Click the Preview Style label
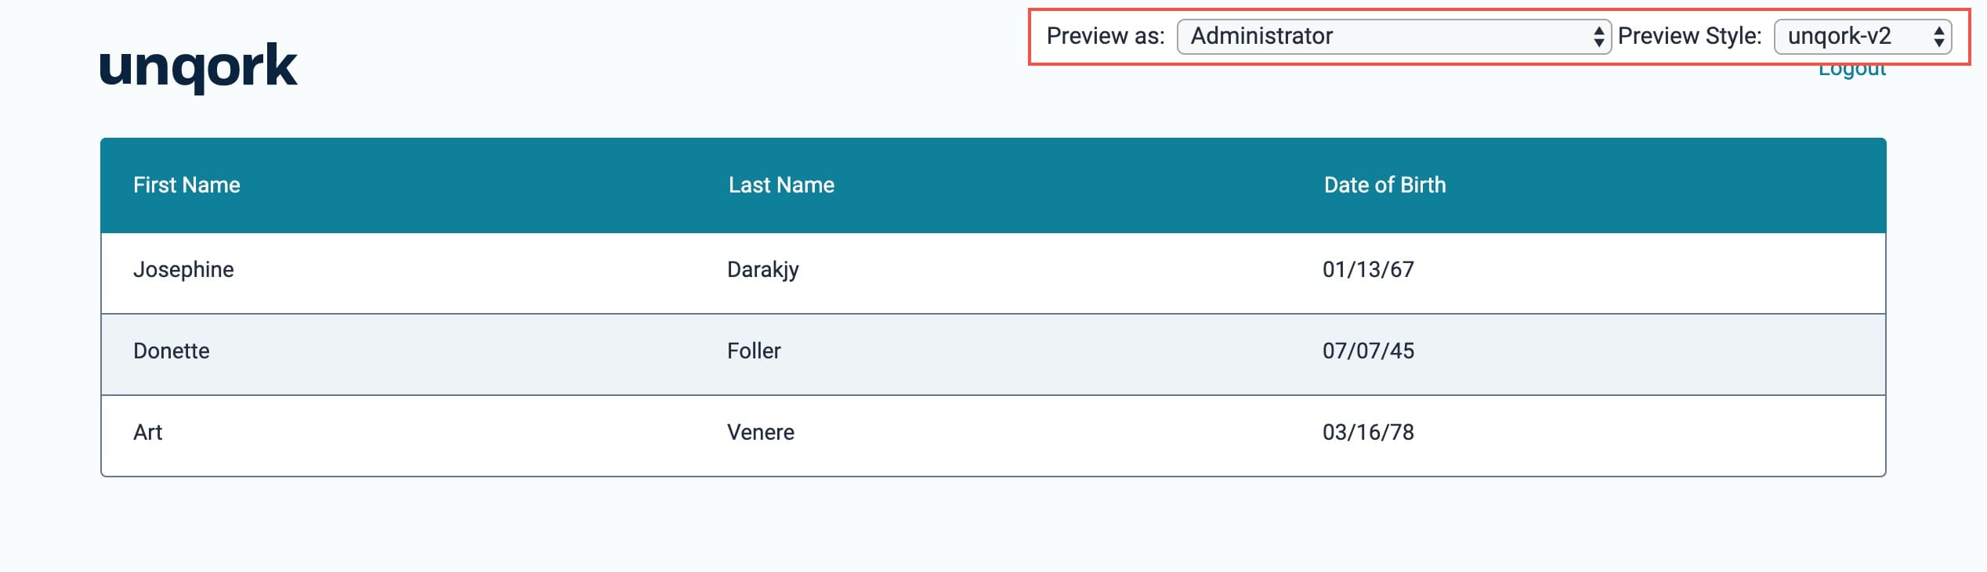This screenshot has height=572, width=1987. pos(1690,37)
